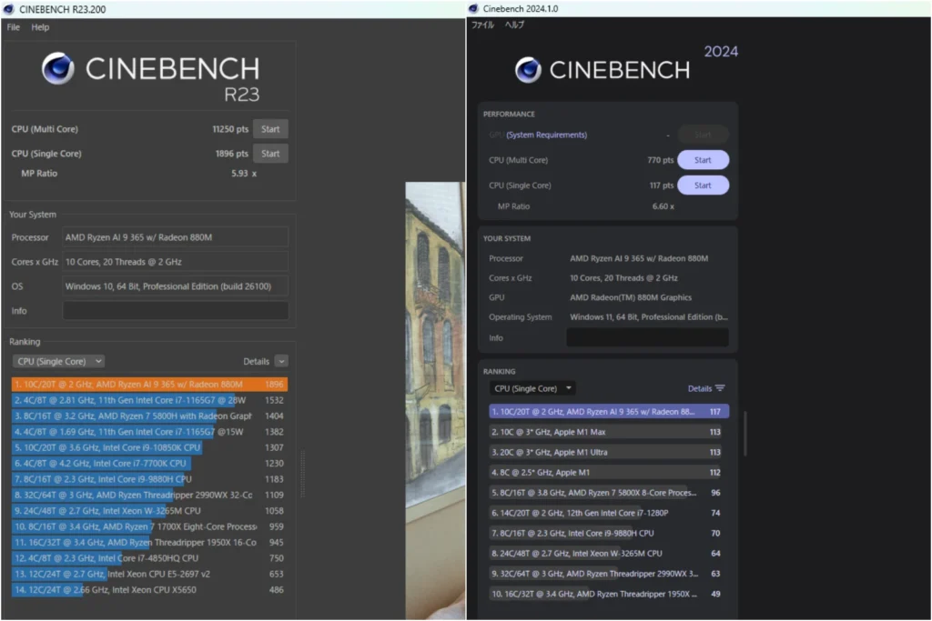Open the Help menu in Cinebench R23
The height and width of the screenshot is (621, 932).
[40, 27]
